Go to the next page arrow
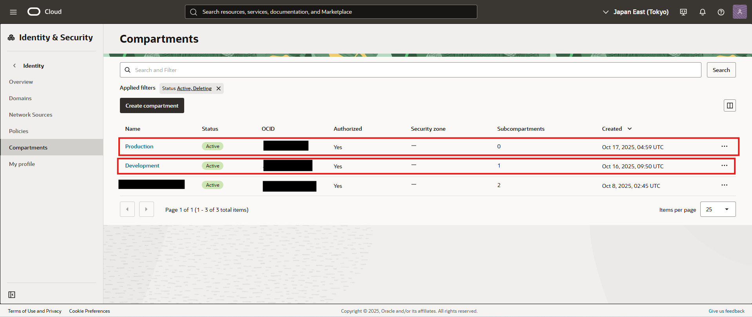This screenshot has width=752, height=317. pos(147,209)
